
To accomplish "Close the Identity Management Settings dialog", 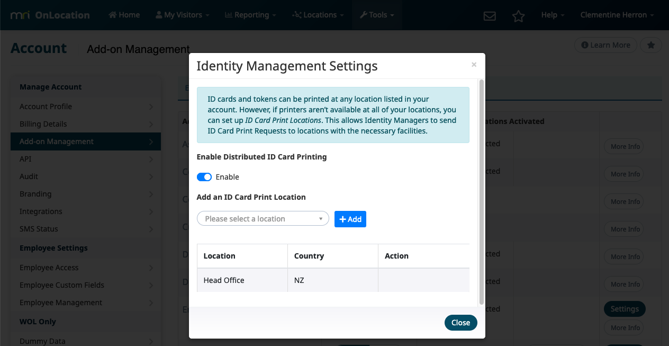I will pos(474,64).
